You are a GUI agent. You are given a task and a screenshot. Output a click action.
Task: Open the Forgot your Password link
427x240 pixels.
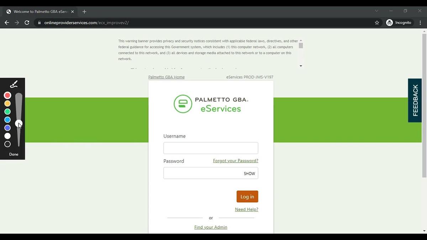click(x=236, y=161)
